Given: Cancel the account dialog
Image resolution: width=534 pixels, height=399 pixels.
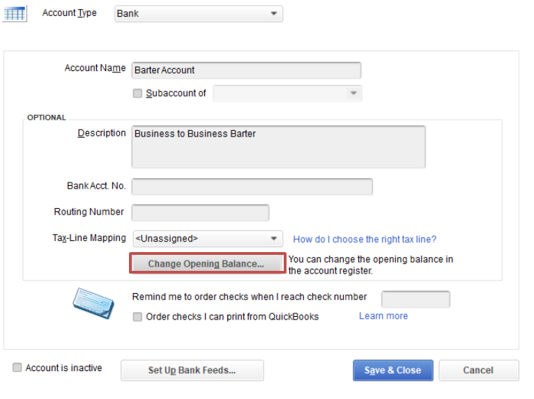Looking at the screenshot, I should point(478,370).
